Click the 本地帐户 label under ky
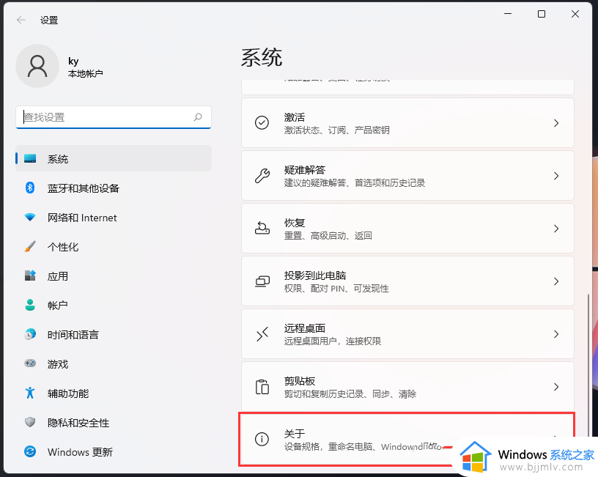This screenshot has height=477, width=598. coord(86,73)
